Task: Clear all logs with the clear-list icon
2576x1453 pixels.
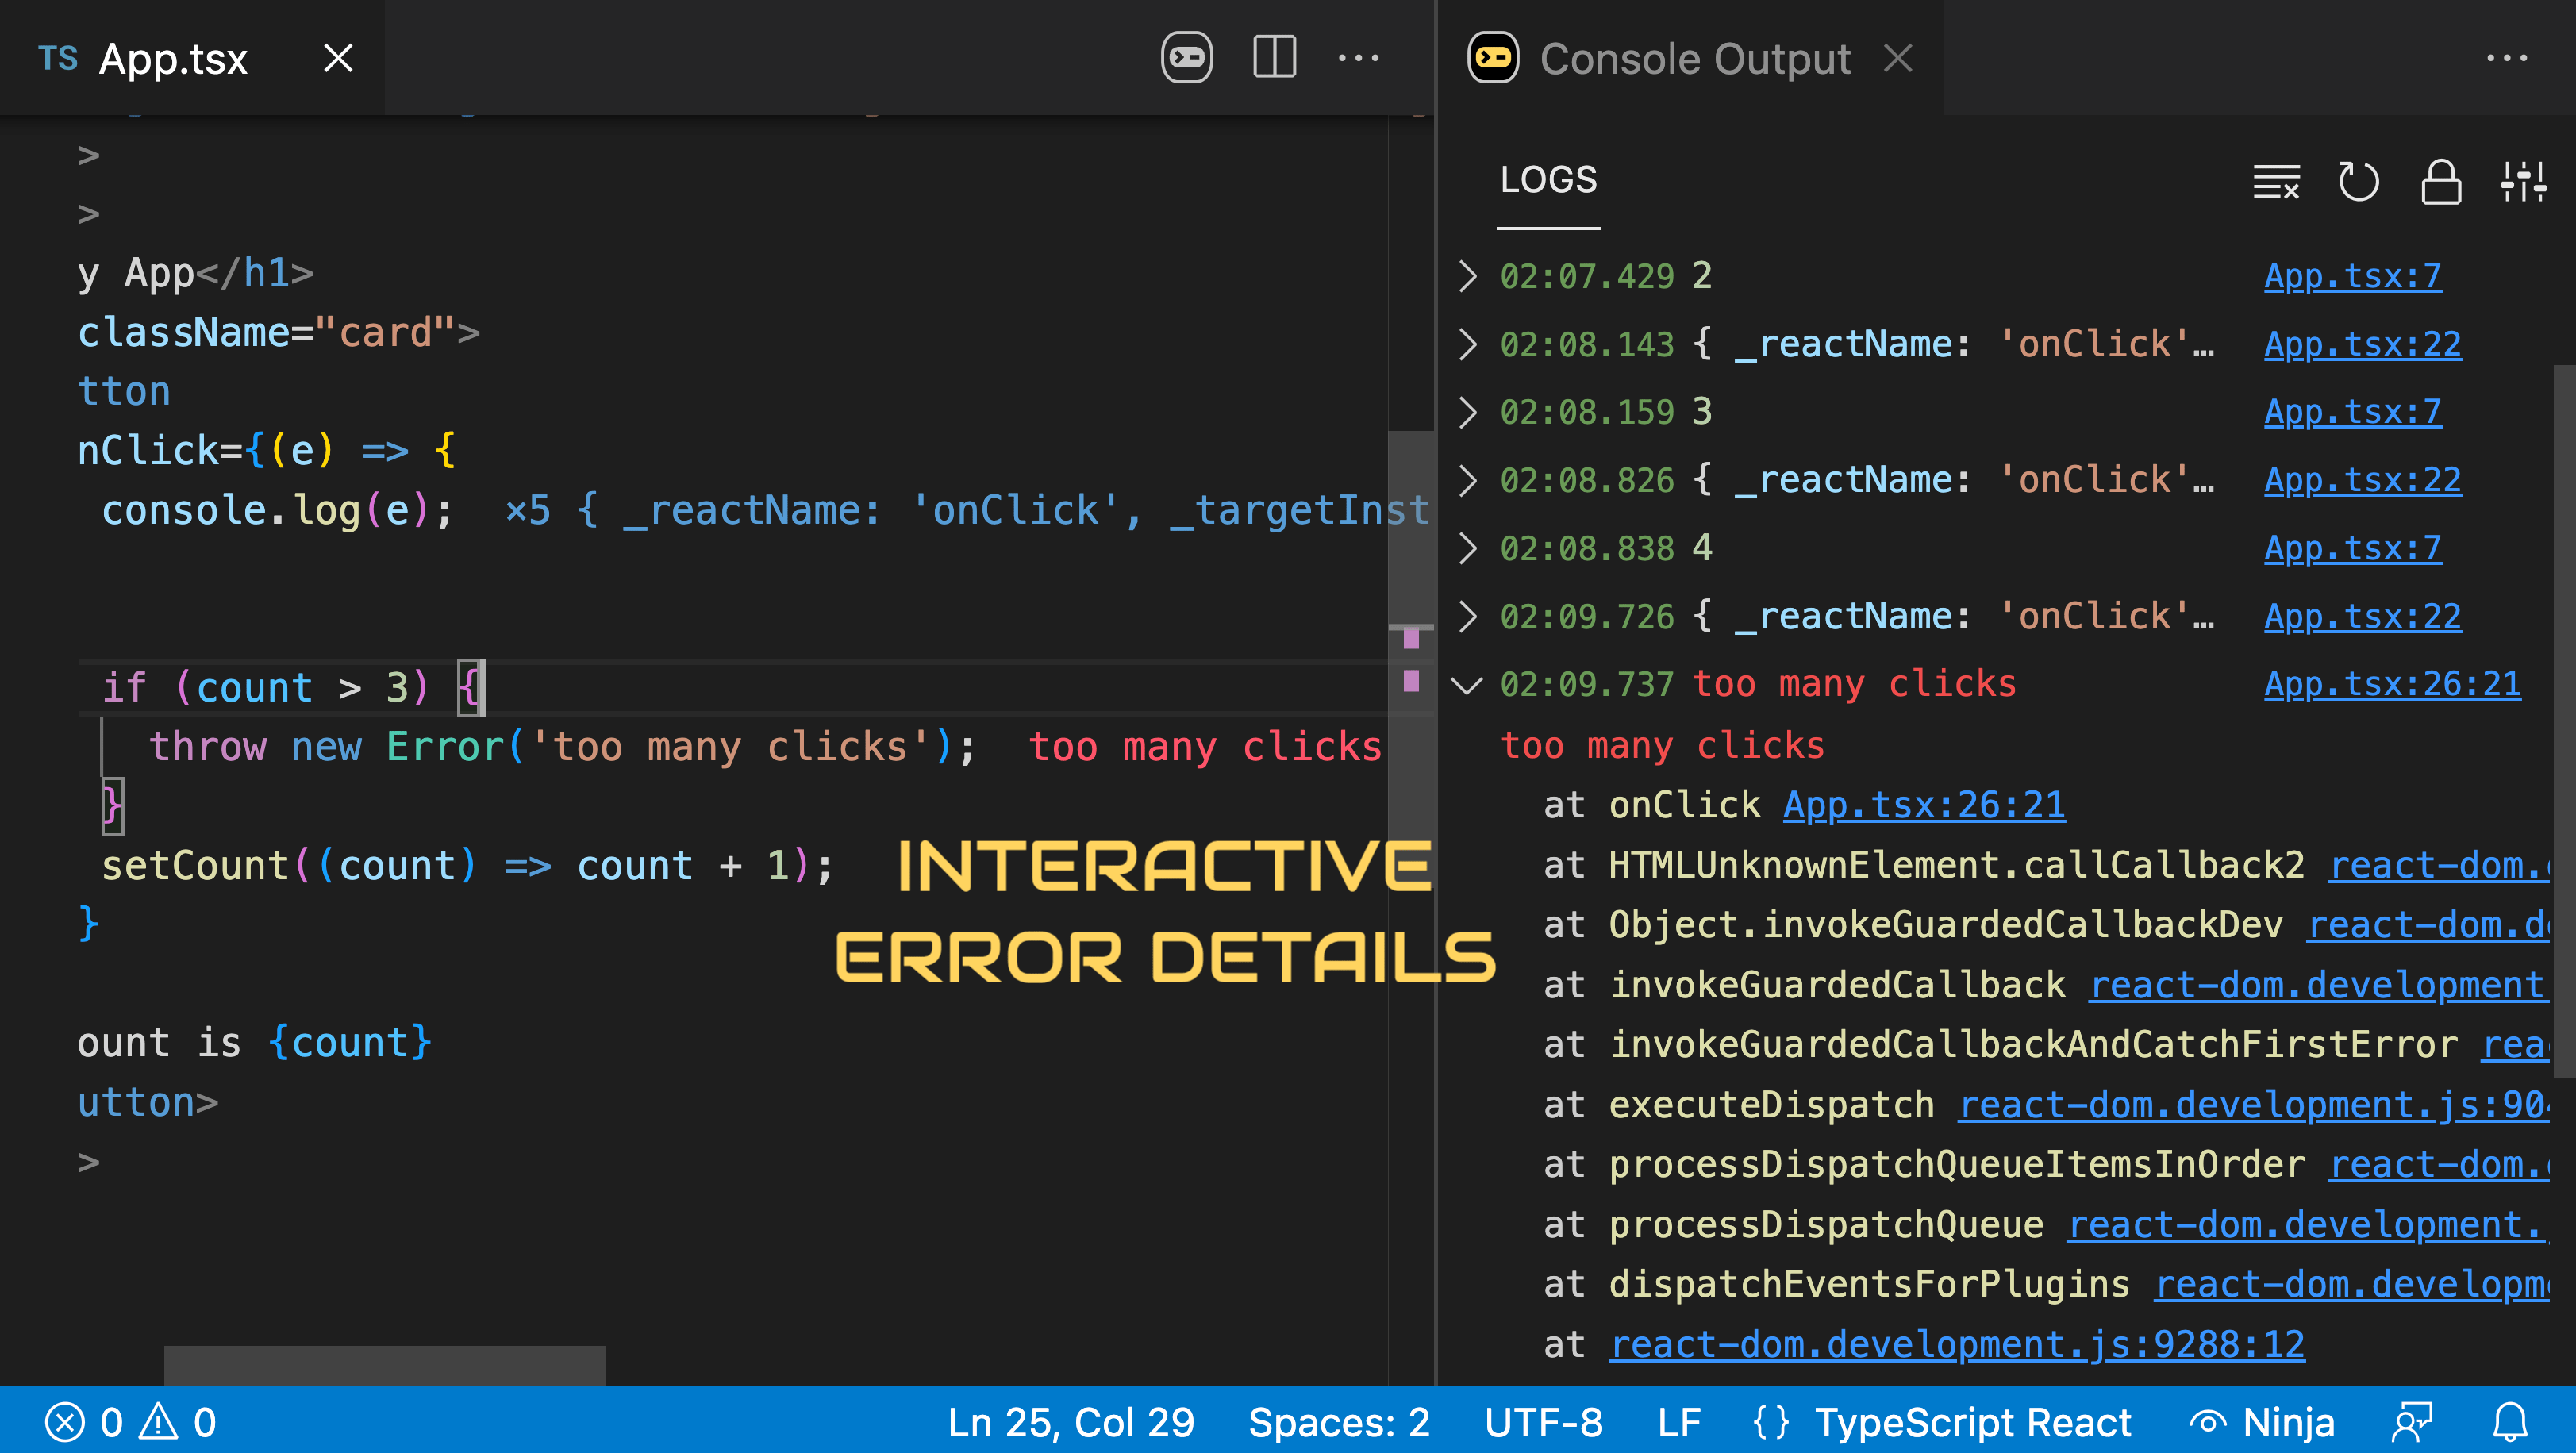Action: click(x=2276, y=181)
